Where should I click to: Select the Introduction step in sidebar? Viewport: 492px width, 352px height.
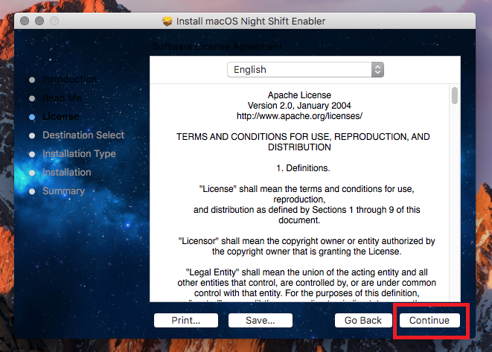[x=69, y=80]
